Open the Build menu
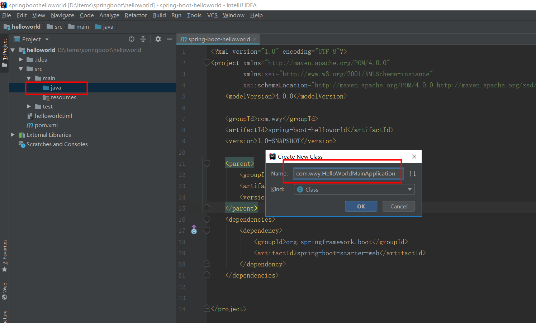Screen dimensions: 536x323 pos(159,15)
